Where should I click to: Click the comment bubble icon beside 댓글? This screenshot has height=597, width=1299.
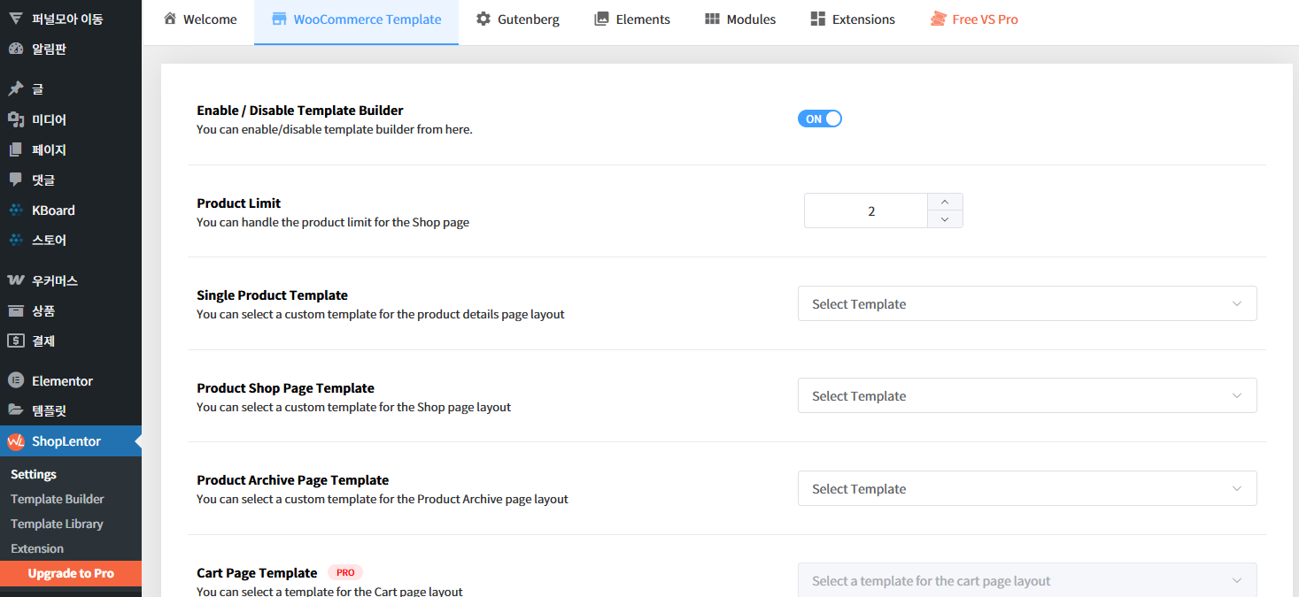[15, 180]
